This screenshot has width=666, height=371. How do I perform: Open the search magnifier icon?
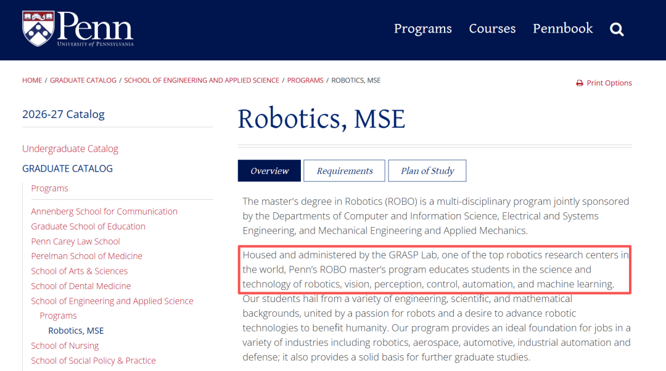(x=617, y=30)
